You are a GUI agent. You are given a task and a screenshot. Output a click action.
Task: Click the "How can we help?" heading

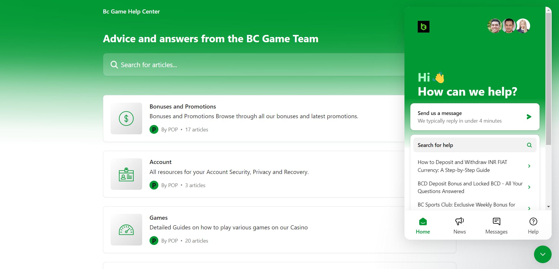tap(467, 92)
